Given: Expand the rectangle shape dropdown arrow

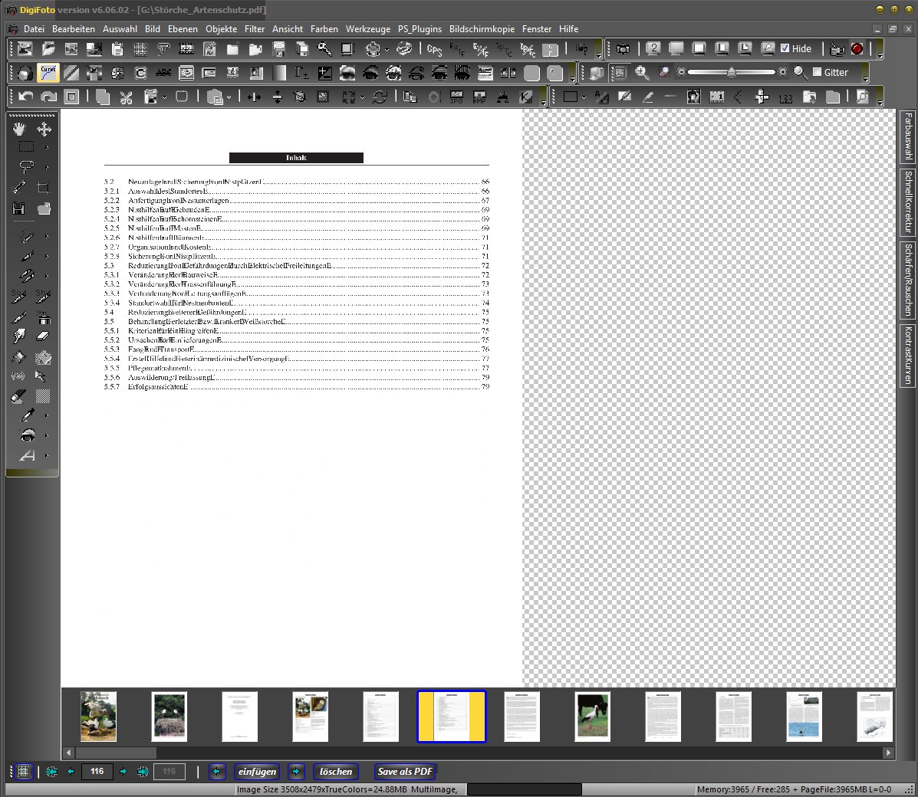Looking at the screenshot, I should click(x=584, y=97).
